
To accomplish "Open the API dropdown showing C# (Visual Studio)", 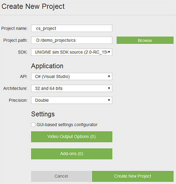I will (x=72, y=77).
